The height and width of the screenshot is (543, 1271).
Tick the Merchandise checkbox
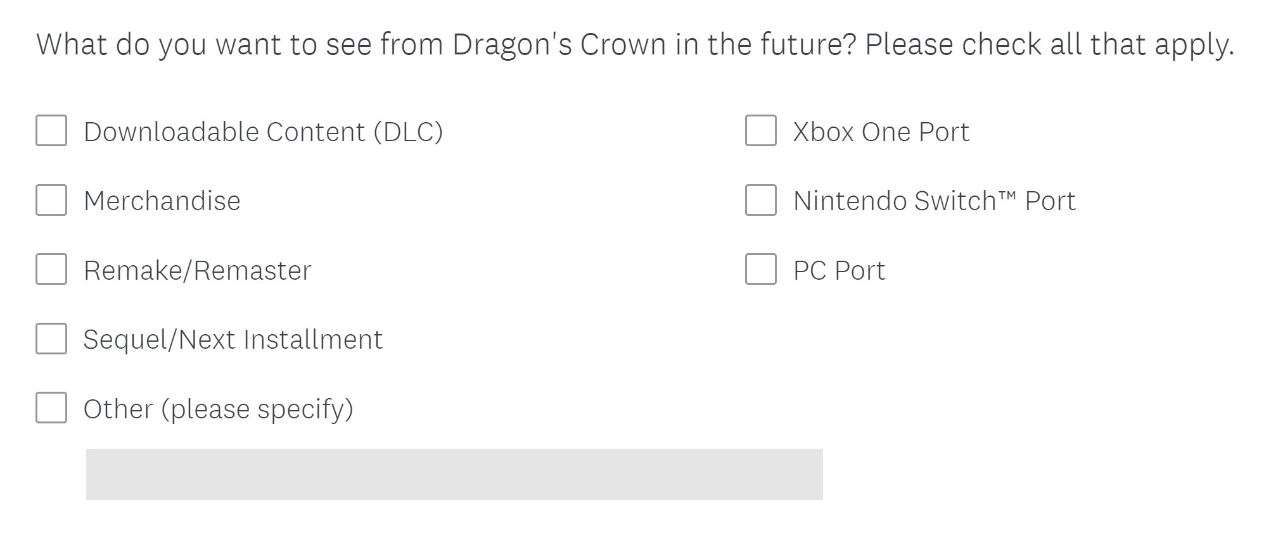tap(51, 200)
